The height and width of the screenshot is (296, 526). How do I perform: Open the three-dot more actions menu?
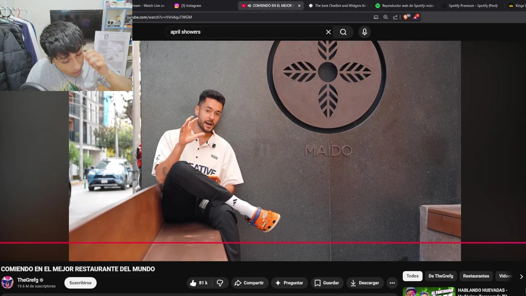(x=392, y=283)
